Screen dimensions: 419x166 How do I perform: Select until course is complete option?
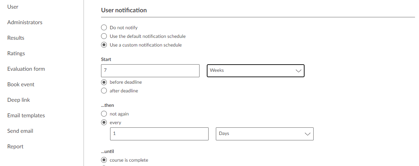click(x=104, y=160)
